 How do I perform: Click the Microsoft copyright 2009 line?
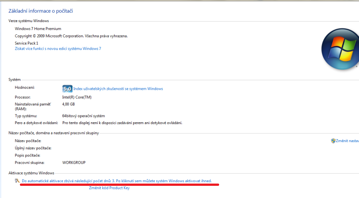click(71, 36)
